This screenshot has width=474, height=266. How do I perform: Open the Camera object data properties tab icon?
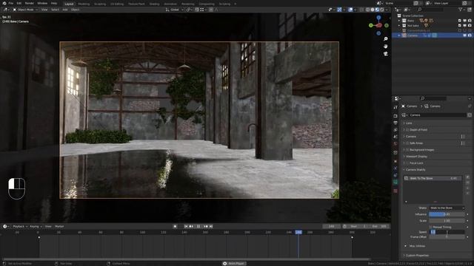[x=395, y=183]
